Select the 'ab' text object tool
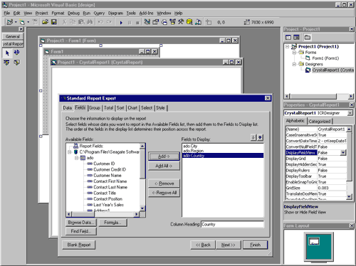Screen dimensions: 356x266 (x=16, y=53)
